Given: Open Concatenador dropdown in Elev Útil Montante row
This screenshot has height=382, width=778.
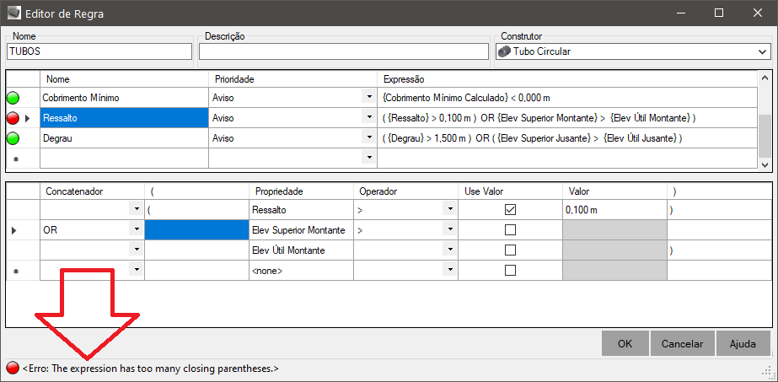Looking at the screenshot, I should coord(136,250).
